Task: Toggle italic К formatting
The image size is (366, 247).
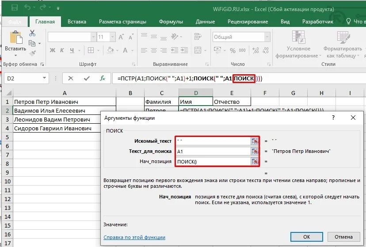Action: pyautogui.click(x=62, y=50)
